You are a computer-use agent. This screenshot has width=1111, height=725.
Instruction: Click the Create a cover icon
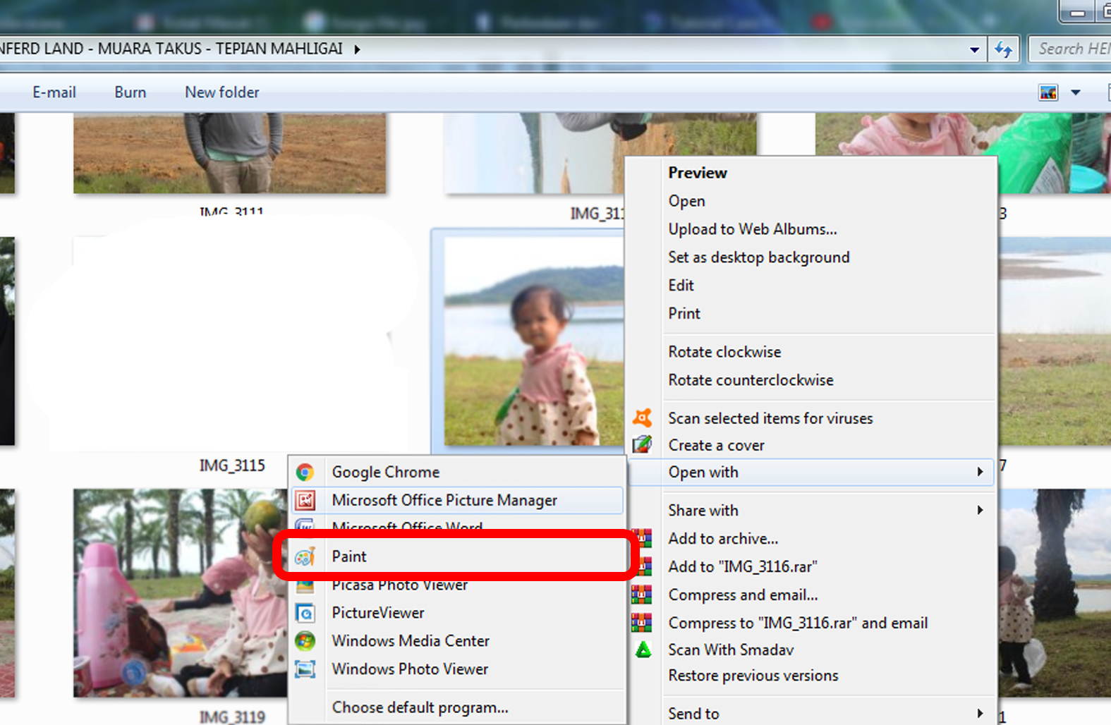point(642,445)
